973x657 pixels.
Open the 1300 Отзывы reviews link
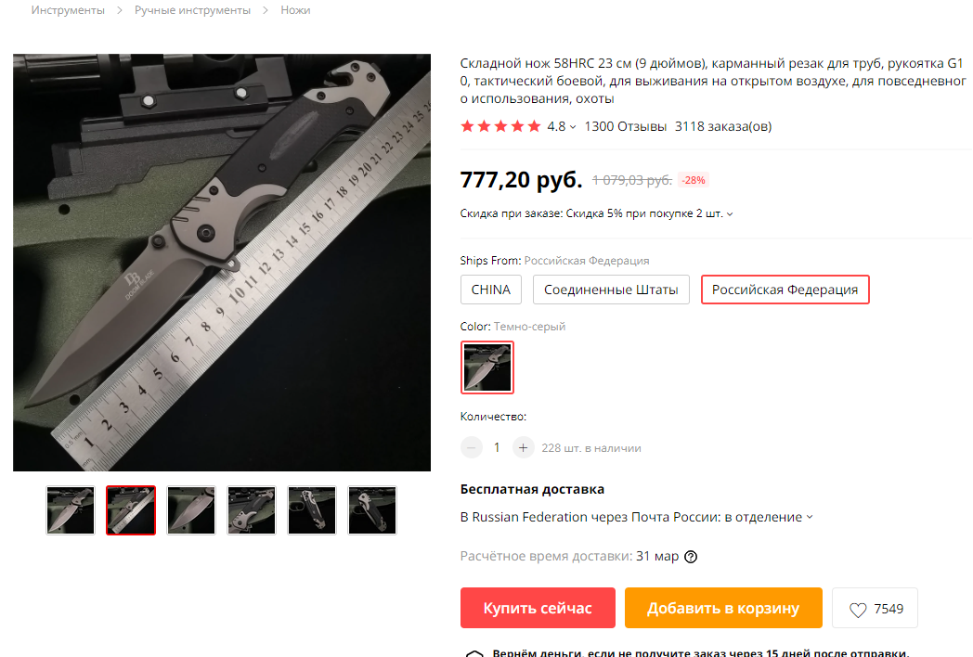click(626, 126)
